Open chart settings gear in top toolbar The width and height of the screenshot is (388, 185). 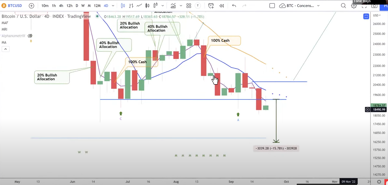354,6
